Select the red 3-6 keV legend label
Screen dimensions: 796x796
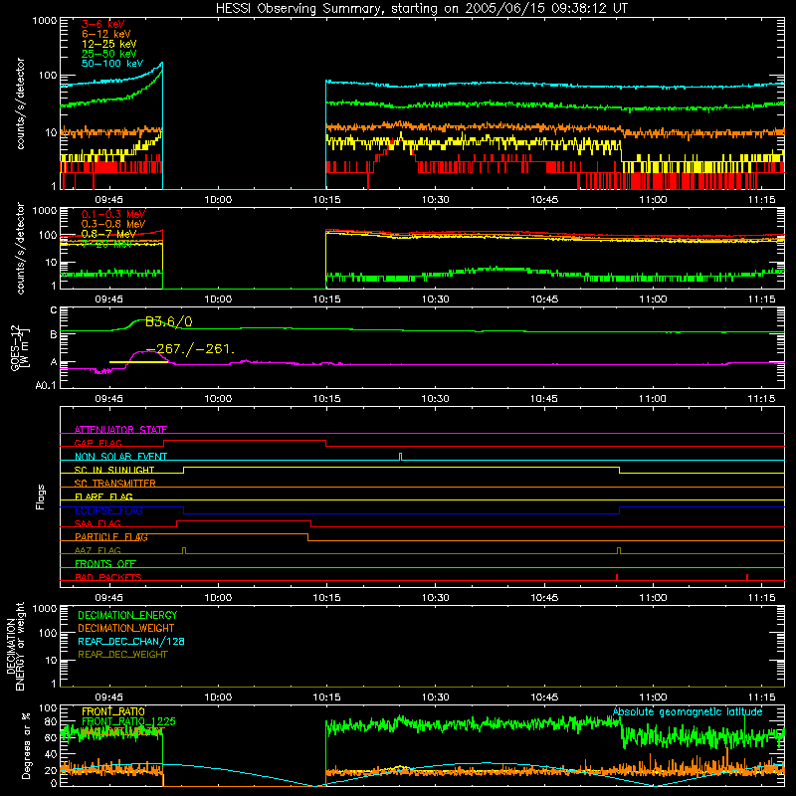click(103, 24)
